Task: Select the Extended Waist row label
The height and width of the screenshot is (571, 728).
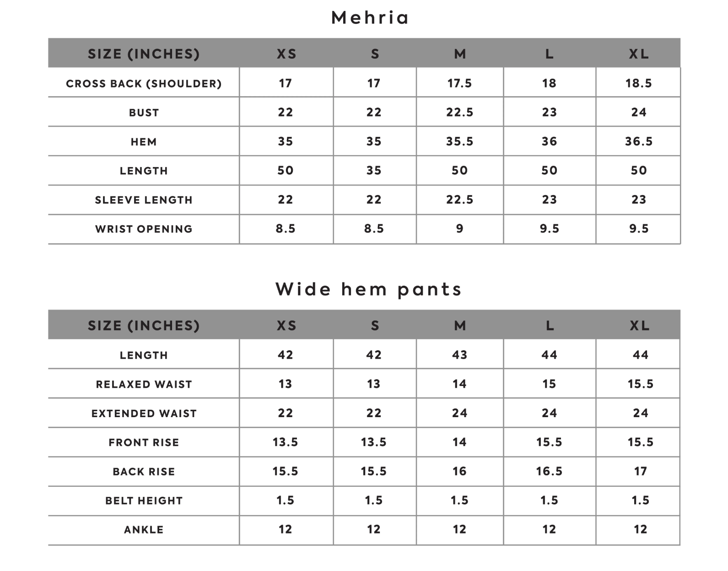Action: click(144, 413)
